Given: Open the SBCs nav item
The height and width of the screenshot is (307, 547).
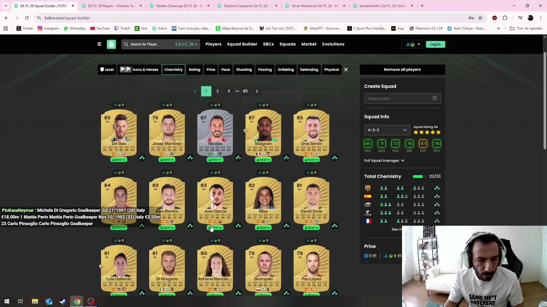Looking at the screenshot, I should (268, 44).
